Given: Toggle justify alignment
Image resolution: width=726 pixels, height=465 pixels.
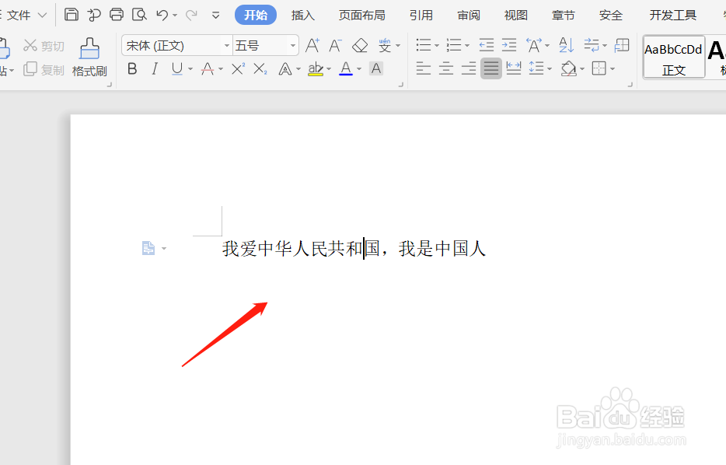Looking at the screenshot, I should [x=491, y=69].
